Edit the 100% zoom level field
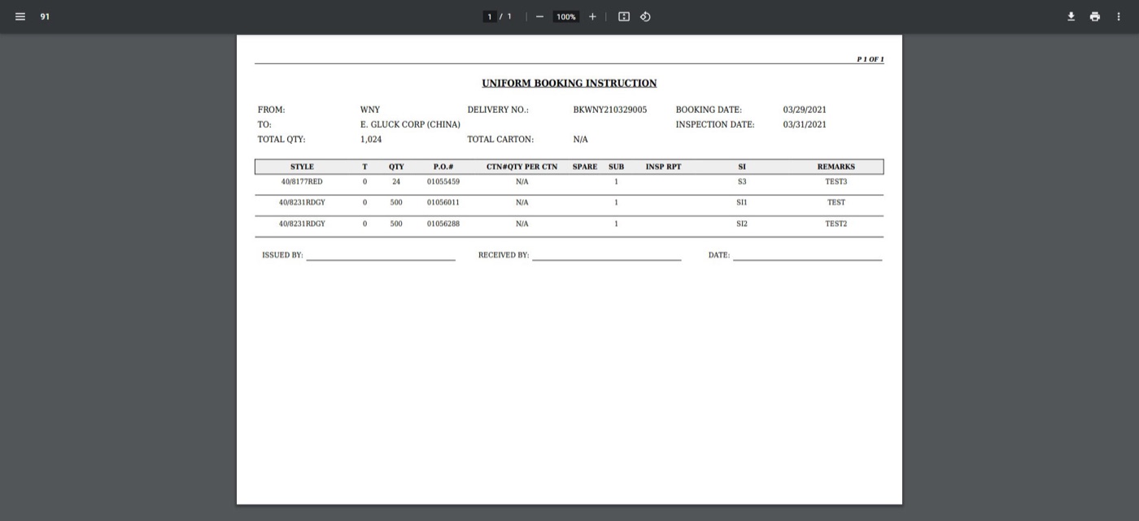 click(x=566, y=16)
